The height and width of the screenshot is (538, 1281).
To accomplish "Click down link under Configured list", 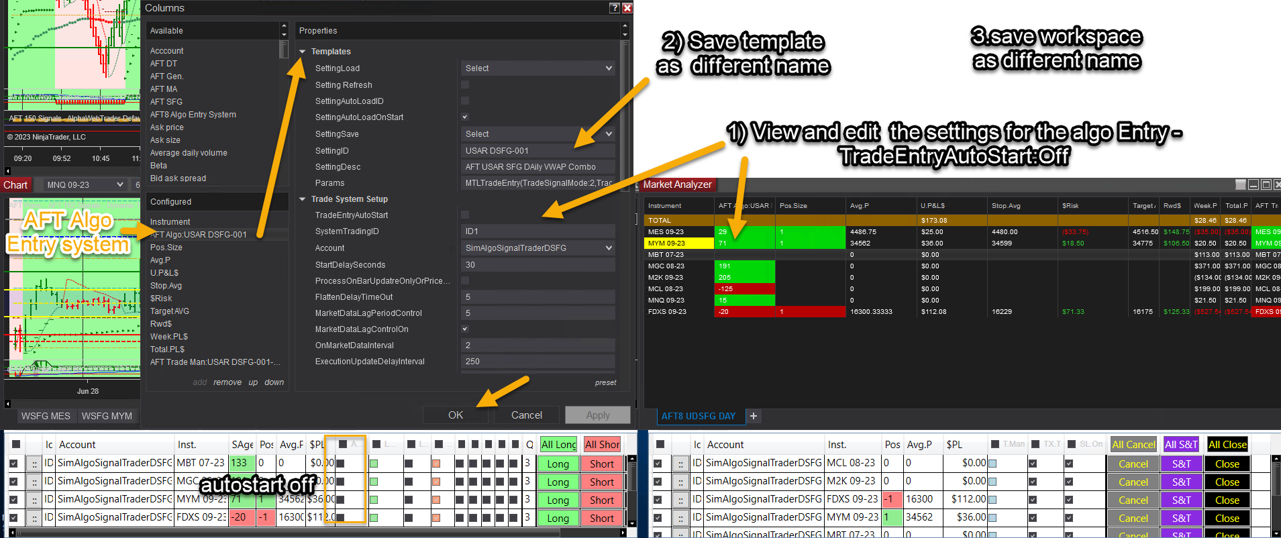I will [x=274, y=382].
